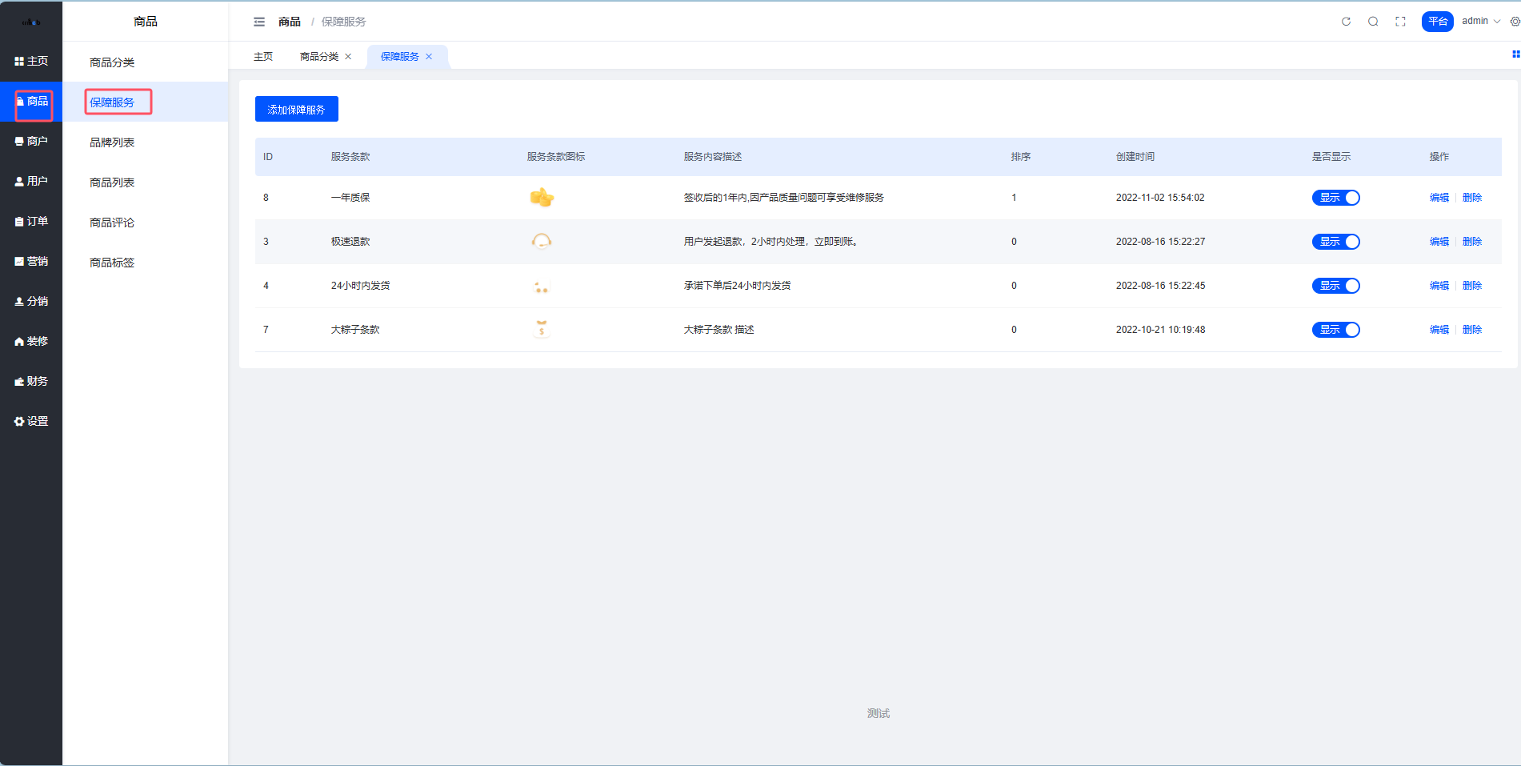Click the 添加保障服务 button
Screen dimensions: 1521x766
pos(296,110)
